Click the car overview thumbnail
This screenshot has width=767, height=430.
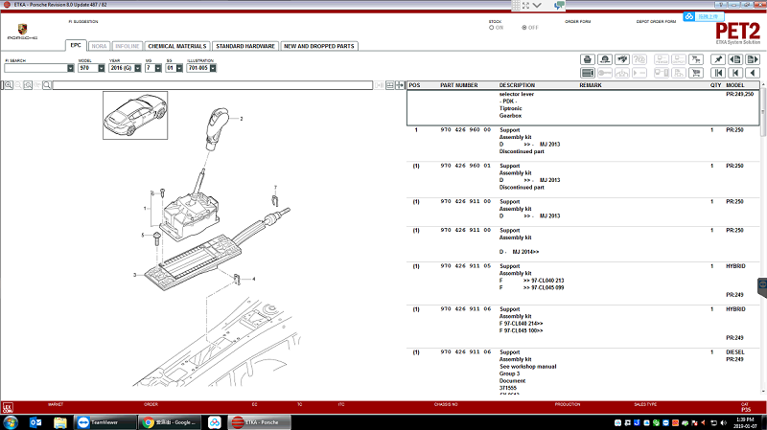coord(135,115)
